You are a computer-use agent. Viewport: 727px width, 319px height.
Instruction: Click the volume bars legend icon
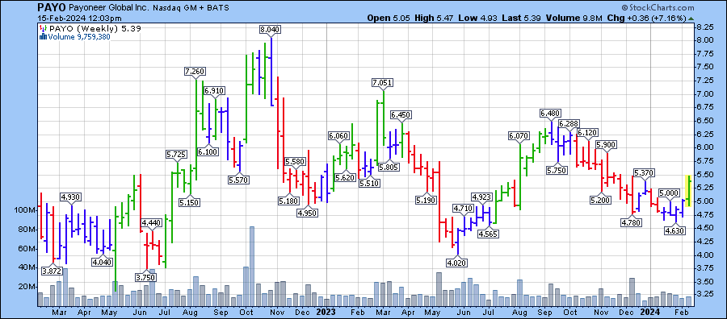[43, 37]
